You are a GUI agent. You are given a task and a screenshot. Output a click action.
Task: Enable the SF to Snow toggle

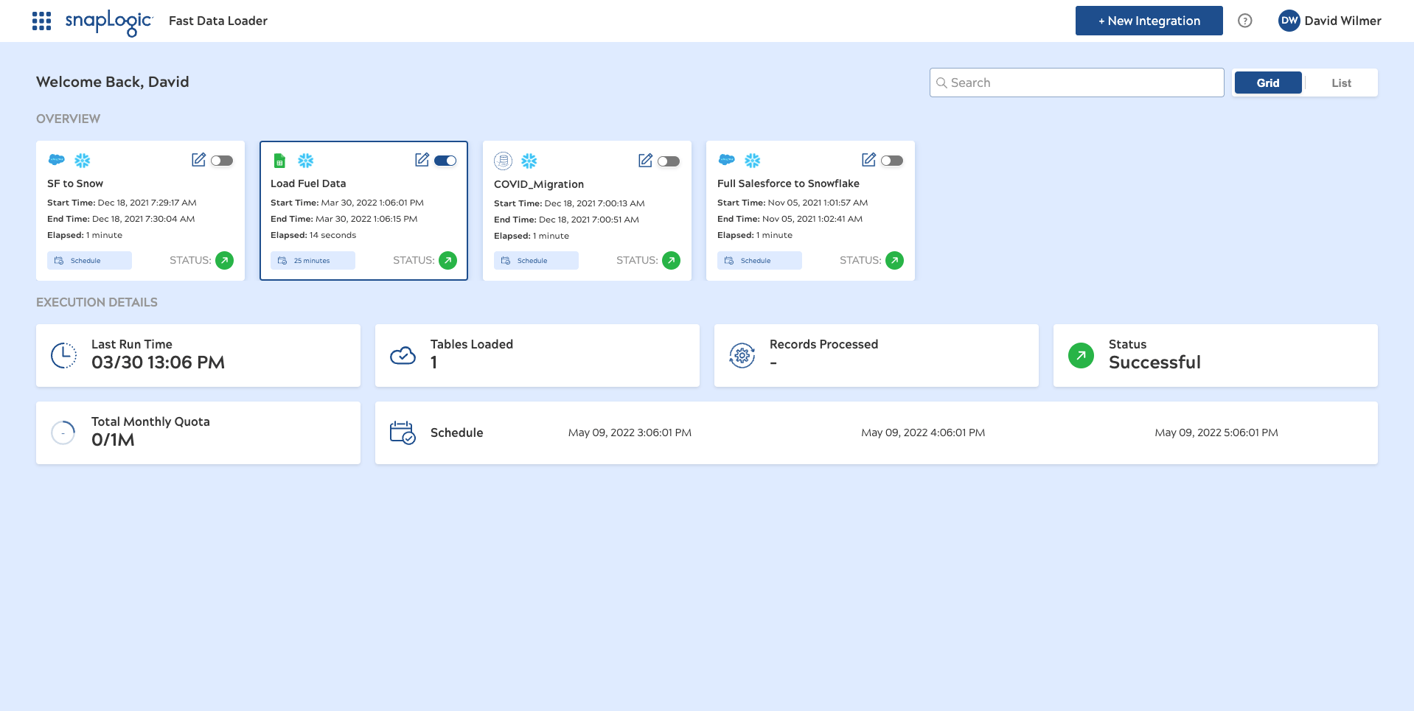(x=222, y=161)
